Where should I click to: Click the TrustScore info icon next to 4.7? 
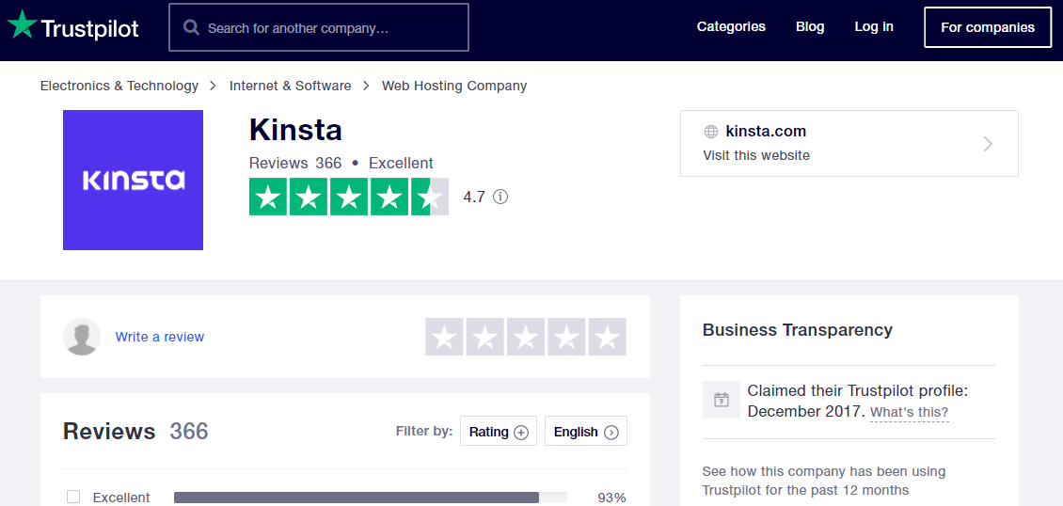pyautogui.click(x=500, y=198)
